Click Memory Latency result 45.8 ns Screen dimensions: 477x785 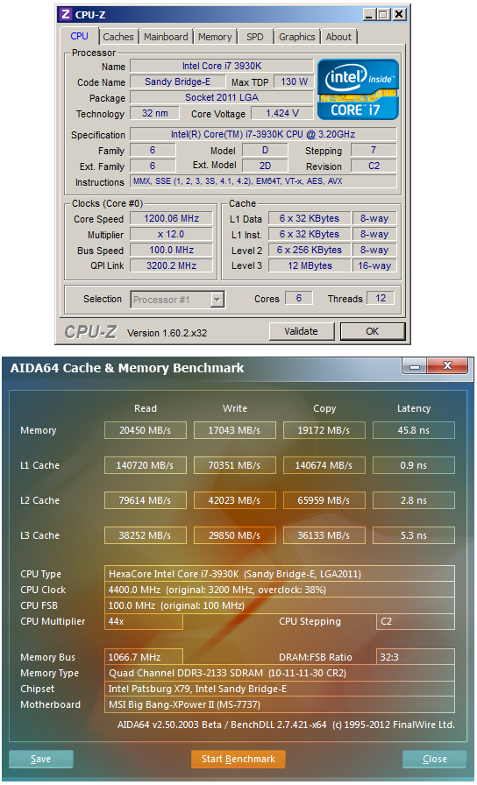point(414,430)
